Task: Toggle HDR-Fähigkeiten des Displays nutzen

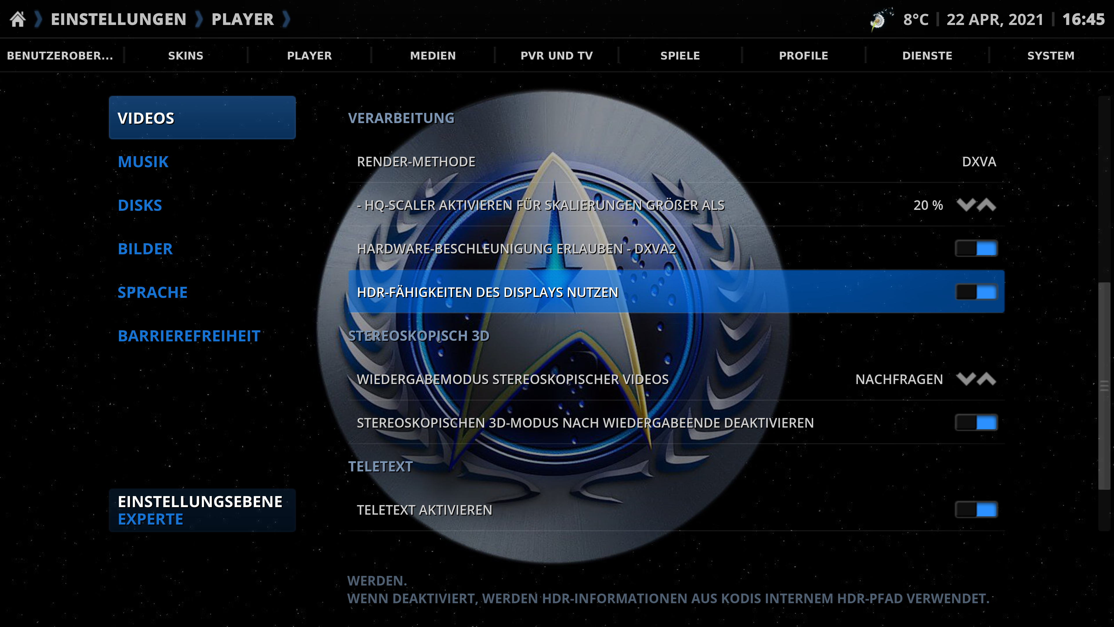Action: tap(976, 292)
